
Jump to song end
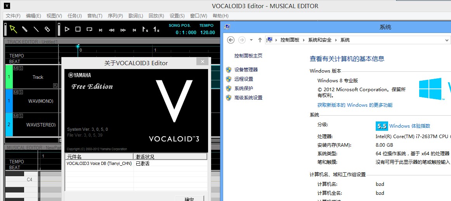[x=134, y=30]
